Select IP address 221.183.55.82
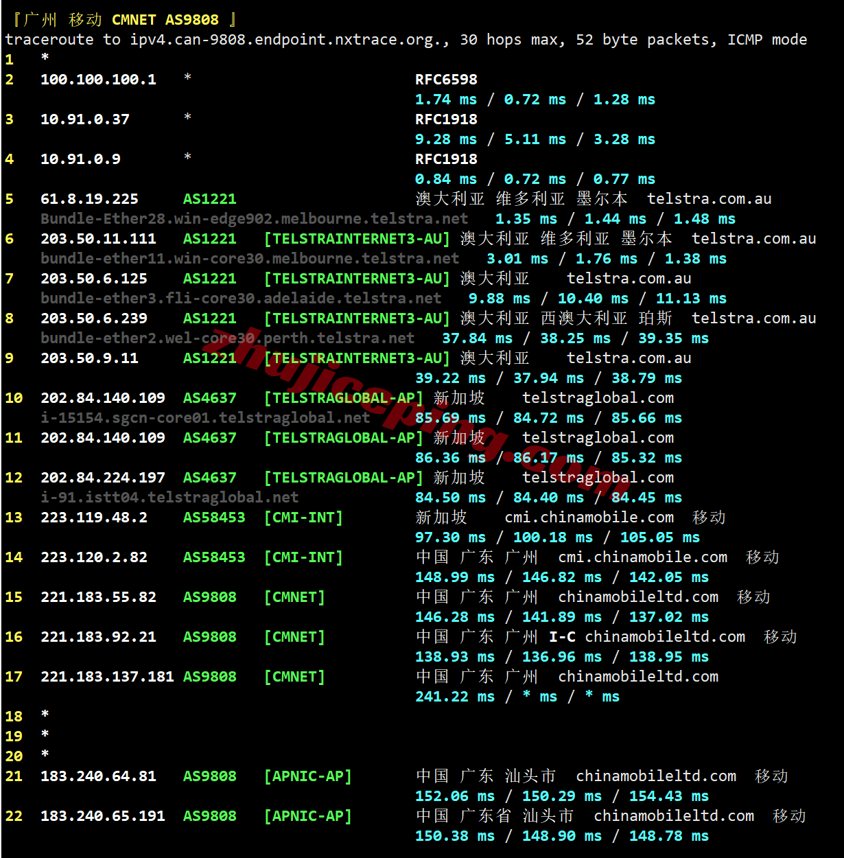This screenshot has width=844, height=858. click(x=98, y=597)
